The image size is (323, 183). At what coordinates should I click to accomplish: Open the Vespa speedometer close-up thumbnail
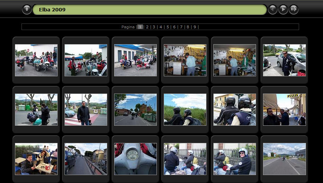pos(135,159)
